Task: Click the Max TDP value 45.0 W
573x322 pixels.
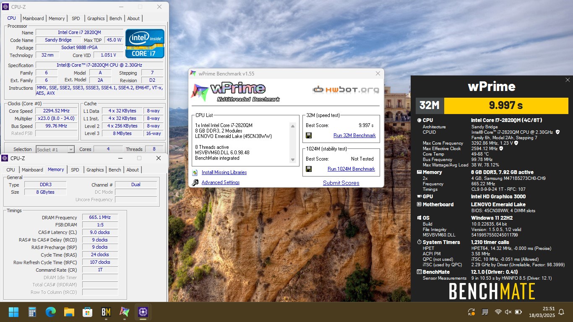Action: [x=114, y=40]
